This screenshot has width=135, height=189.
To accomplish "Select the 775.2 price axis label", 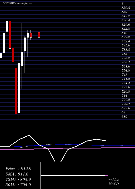I will pos(126,58).
